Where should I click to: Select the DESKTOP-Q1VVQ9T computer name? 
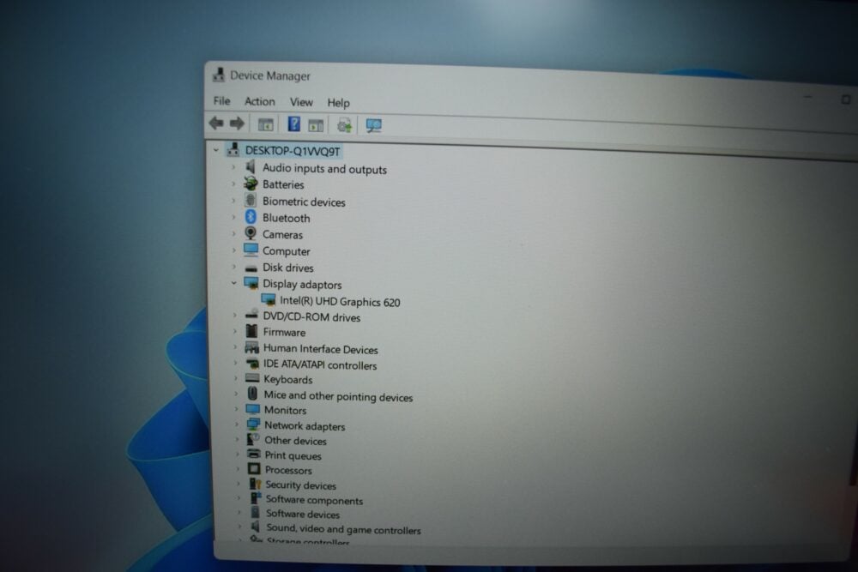(293, 151)
